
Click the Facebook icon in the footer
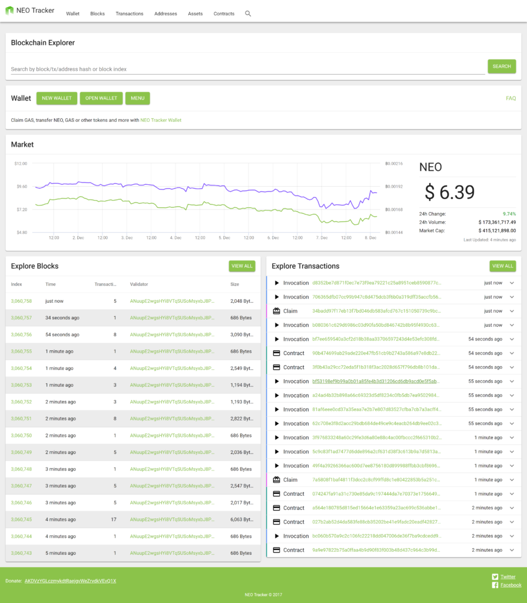pyautogui.click(x=496, y=585)
